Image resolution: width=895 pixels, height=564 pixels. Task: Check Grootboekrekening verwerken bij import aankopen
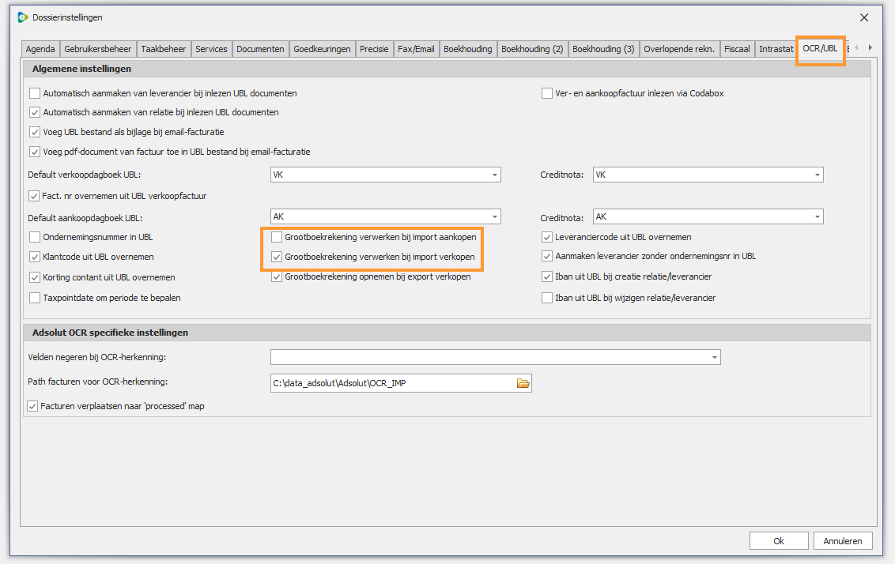tap(277, 236)
